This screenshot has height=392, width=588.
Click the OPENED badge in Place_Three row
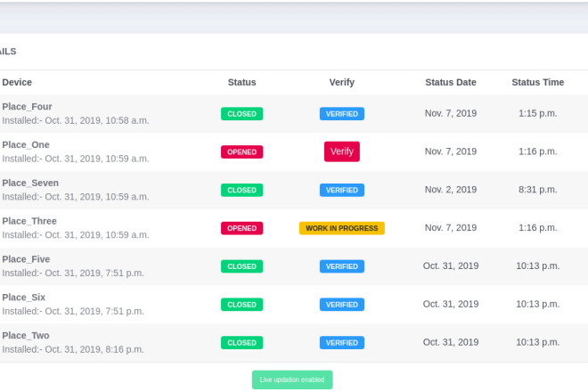(x=241, y=228)
